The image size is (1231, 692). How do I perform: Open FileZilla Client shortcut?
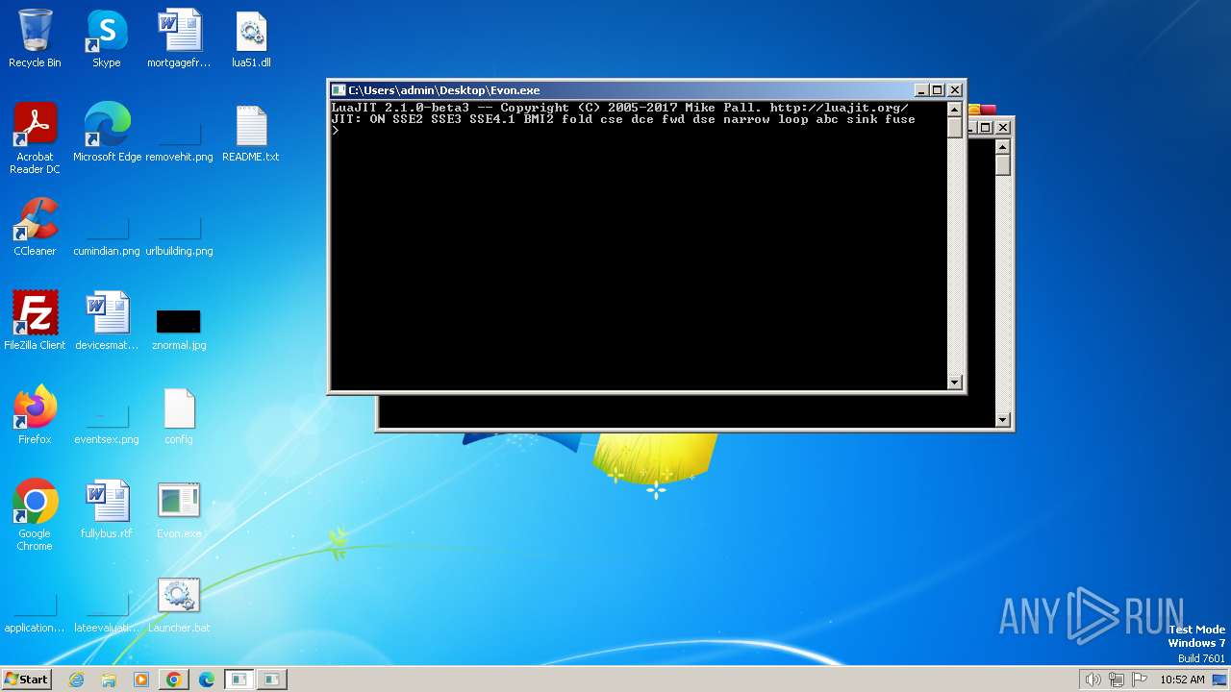[x=35, y=321]
